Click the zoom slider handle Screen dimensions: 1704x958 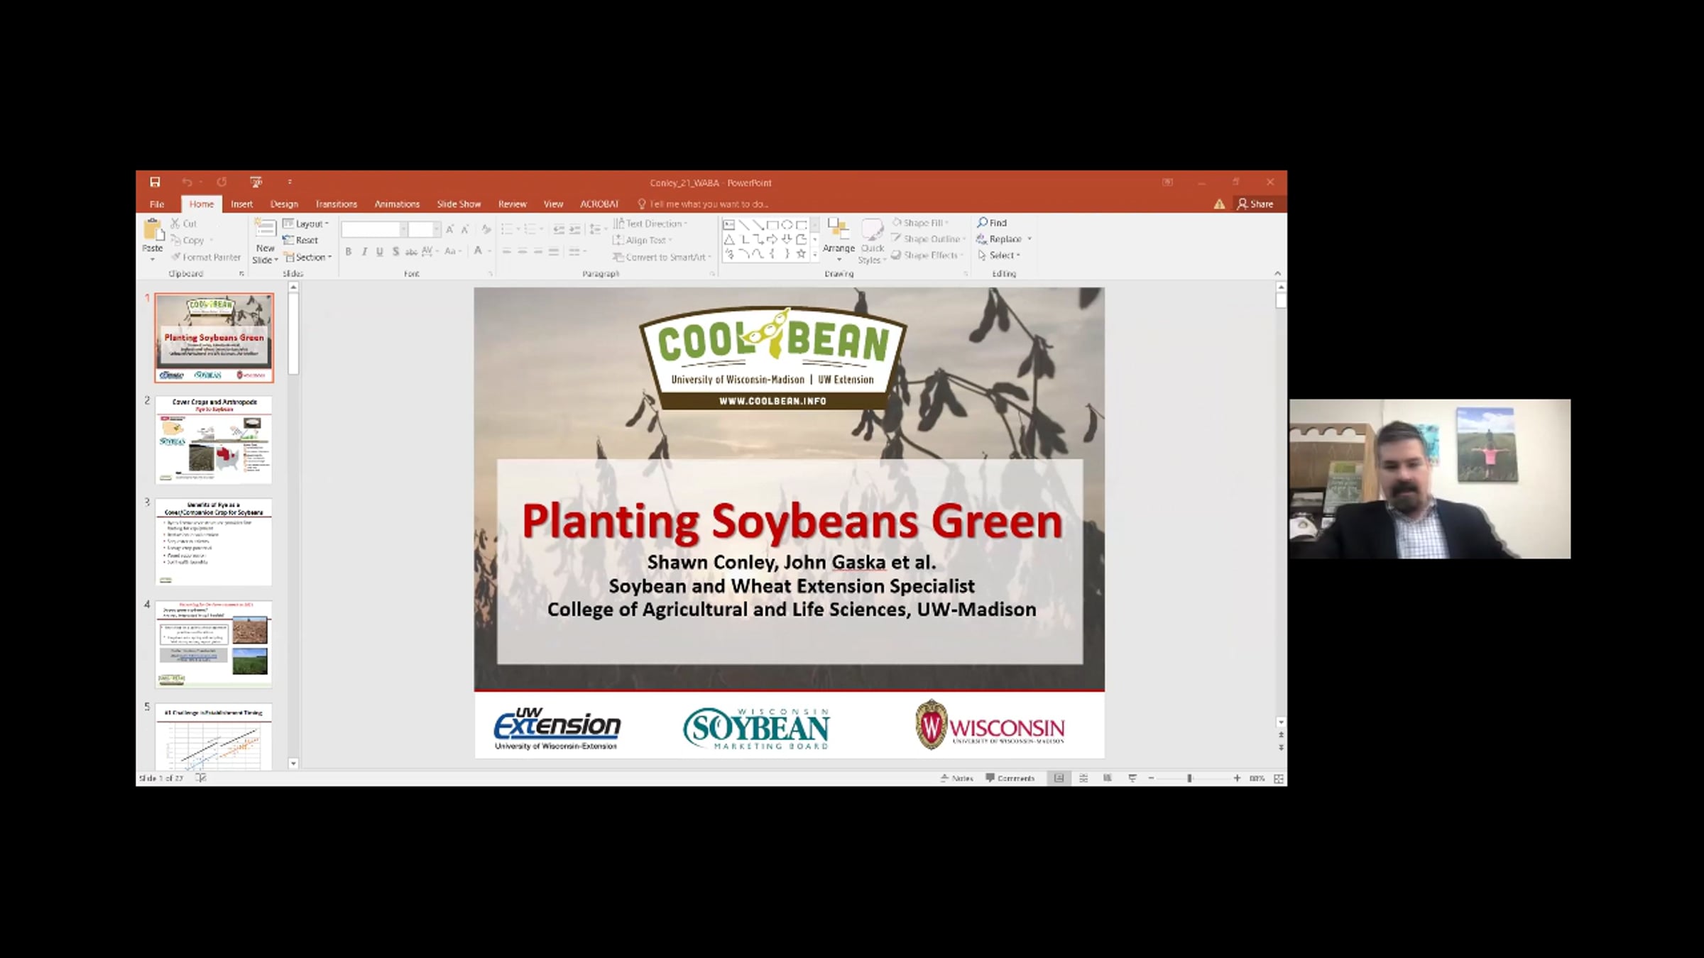pyautogui.click(x=1189, y=778)
